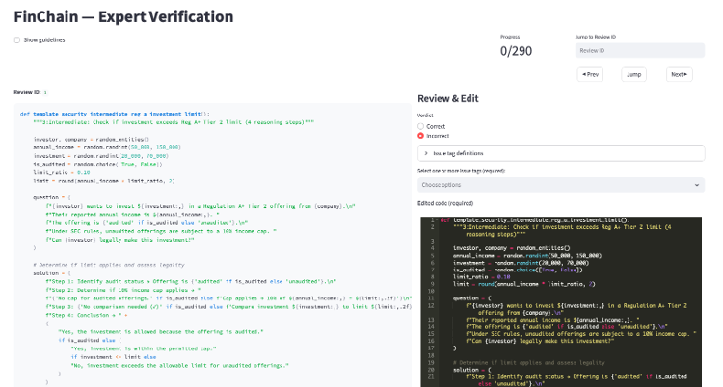Enable the Show guidelines checkbox
Viewport: 723px width, 387px height.
pyautogui.click(x=16, y=39)
